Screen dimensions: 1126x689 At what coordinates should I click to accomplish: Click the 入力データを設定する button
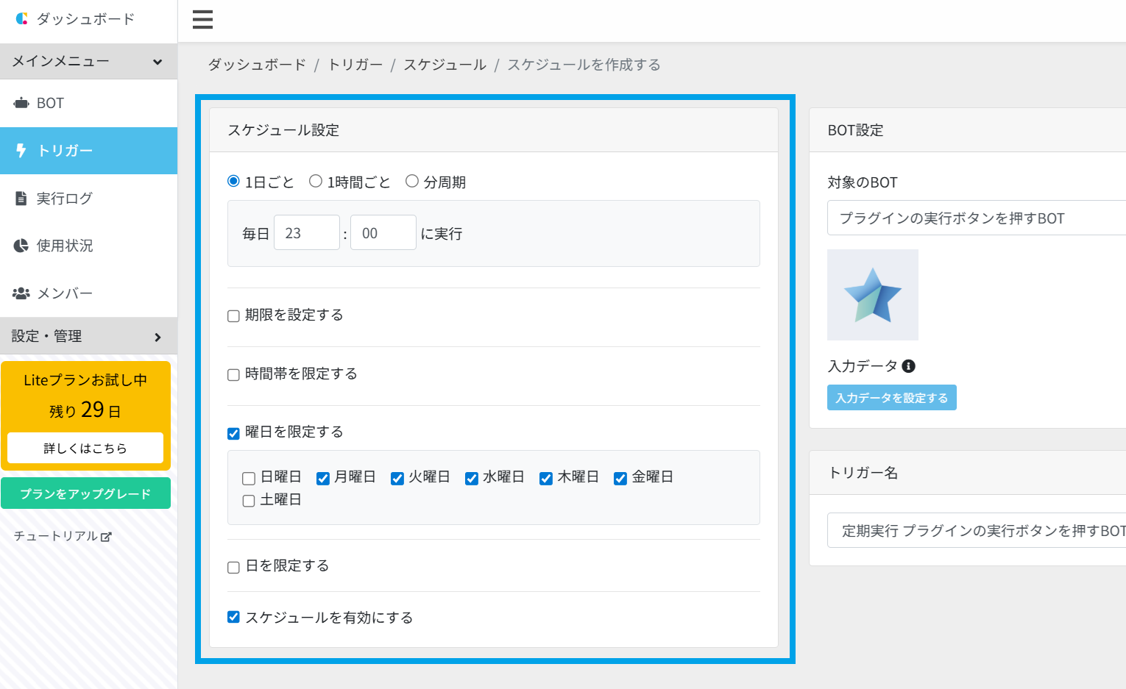coord(891,398)
